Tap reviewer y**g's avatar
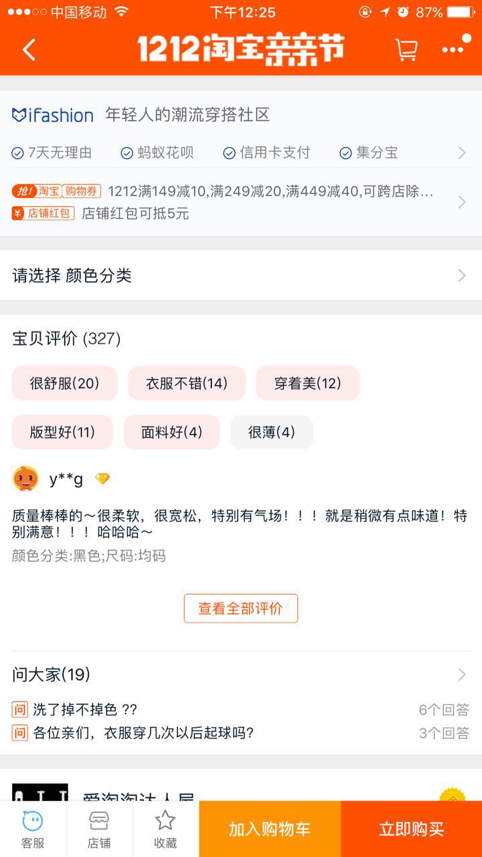The height and width of the screenshot is (857, 482). coord(25,479)
